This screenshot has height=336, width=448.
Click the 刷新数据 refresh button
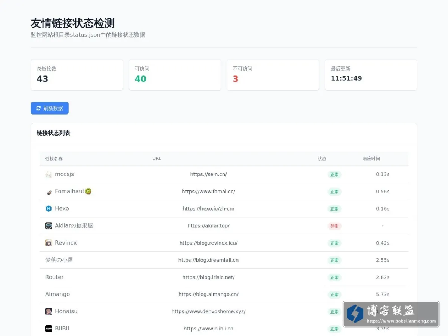(x=50, y=108)
